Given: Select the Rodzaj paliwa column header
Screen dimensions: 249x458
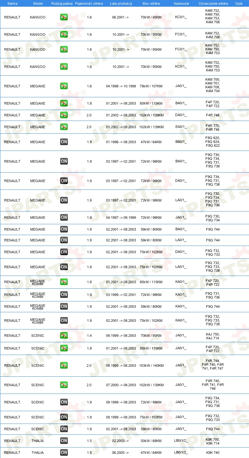Looking at the screenshot, I should click(x=62, y=4).
